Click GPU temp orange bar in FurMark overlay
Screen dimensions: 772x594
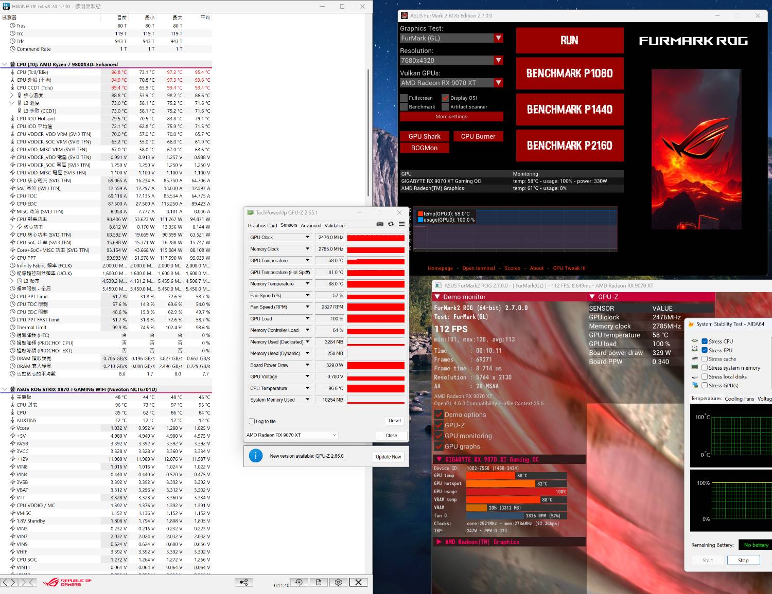coord(490,476)
